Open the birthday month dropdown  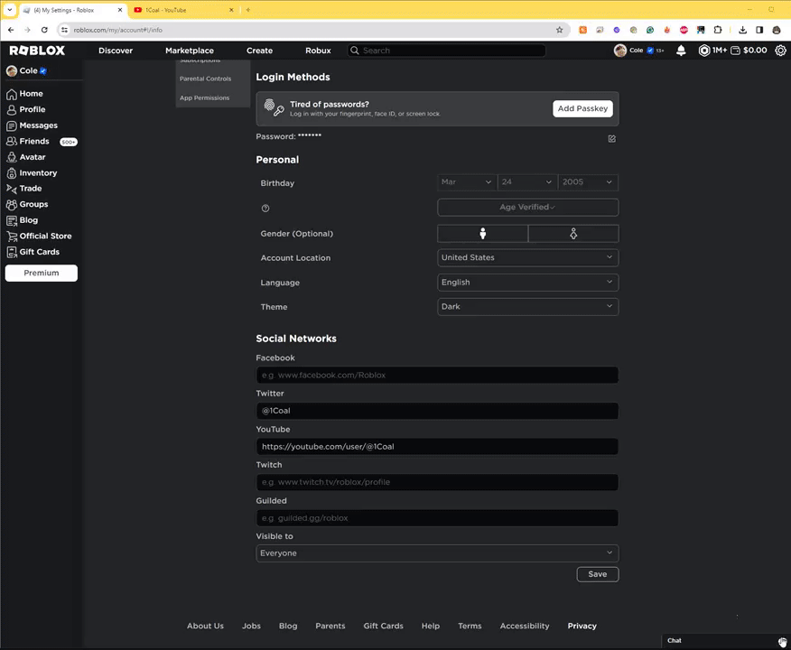(x=467, y=182)
